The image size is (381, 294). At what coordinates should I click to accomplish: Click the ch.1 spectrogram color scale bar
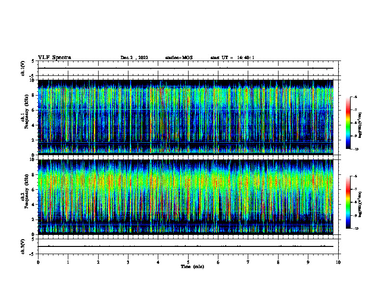348,123
